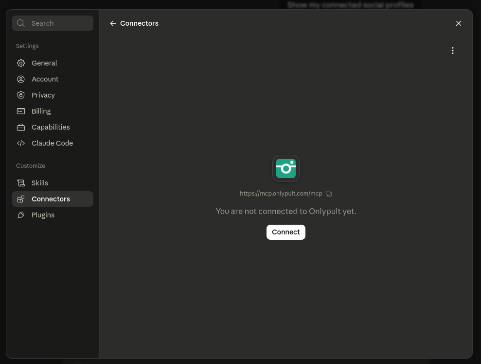Close the settings dialog
Image resolution: width=481 pixels, height=364 pixels.
pos(458,23)
